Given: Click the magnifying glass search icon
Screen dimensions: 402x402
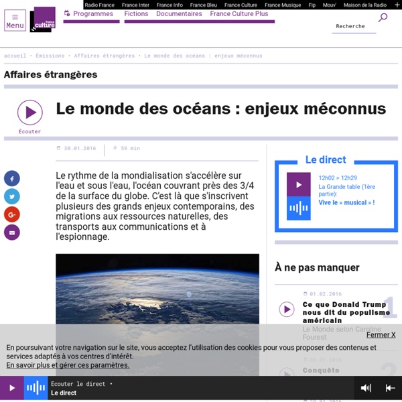Looking at the screenshot, I should (x=383, y=17).
